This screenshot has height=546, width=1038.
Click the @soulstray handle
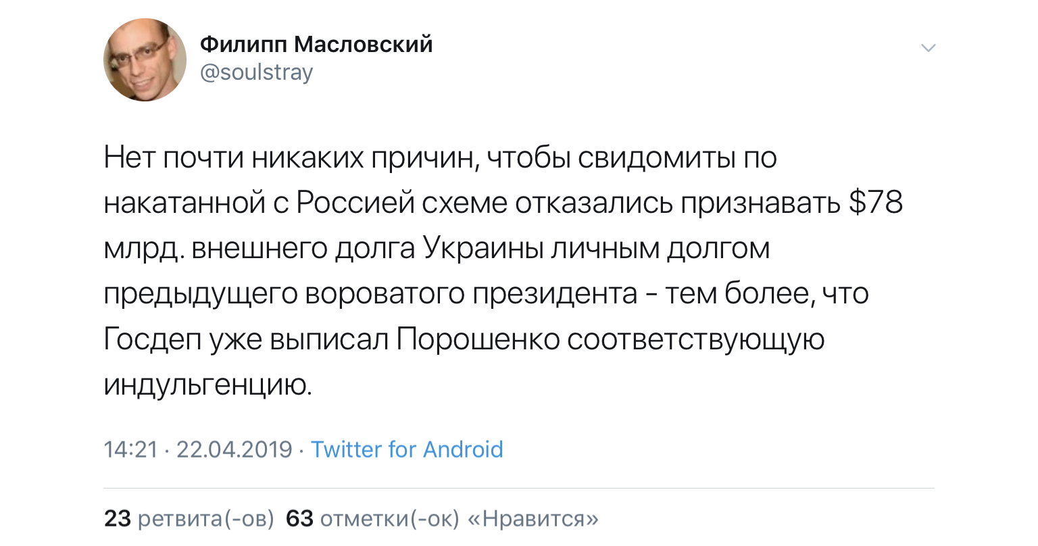pos(257,72)
